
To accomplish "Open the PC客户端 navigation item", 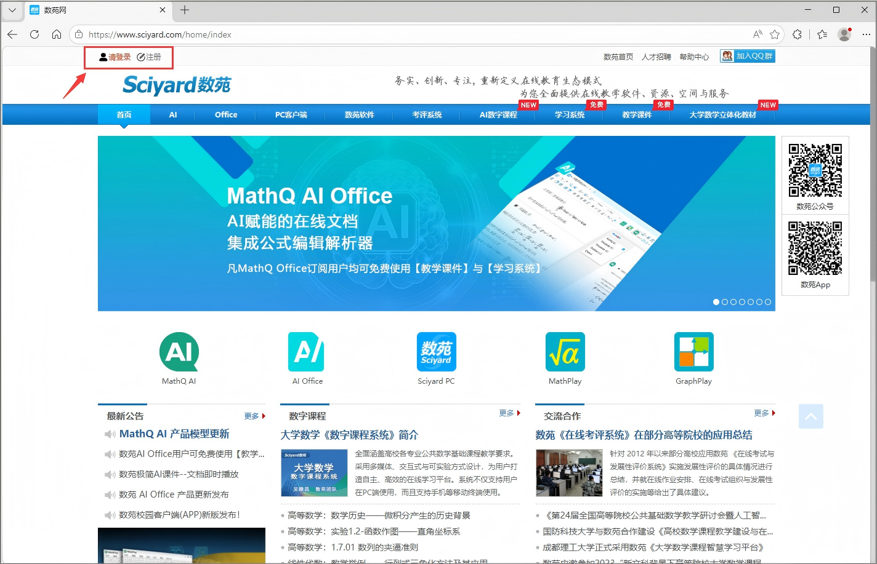I will pos(291,114).
